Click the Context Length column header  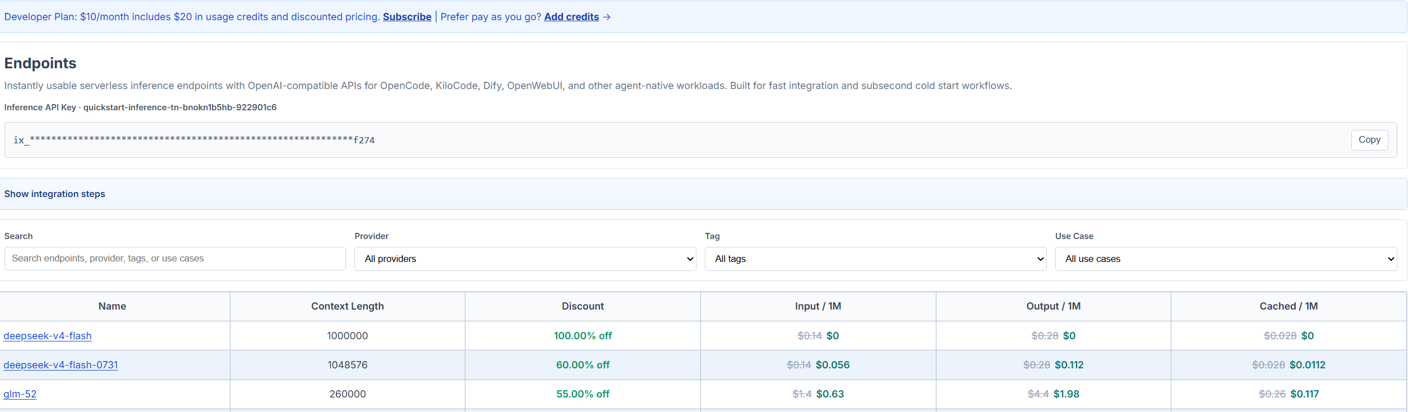348,306
